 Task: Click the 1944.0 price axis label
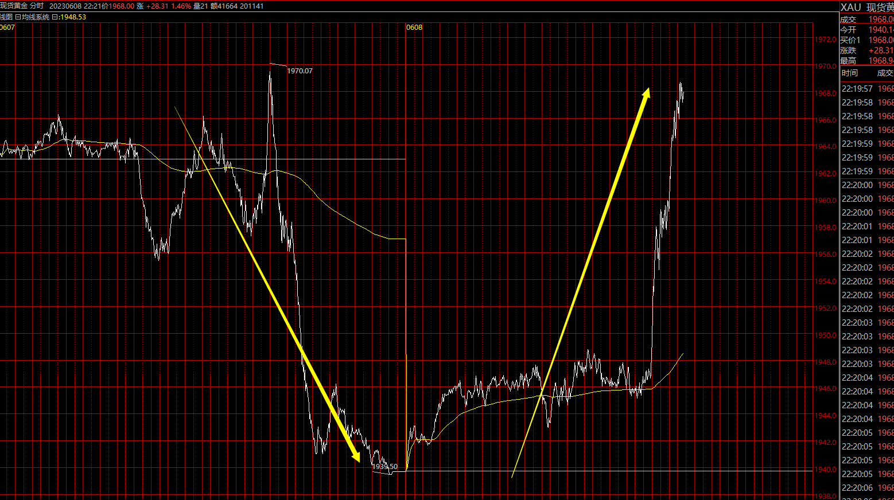coord(825,416)
